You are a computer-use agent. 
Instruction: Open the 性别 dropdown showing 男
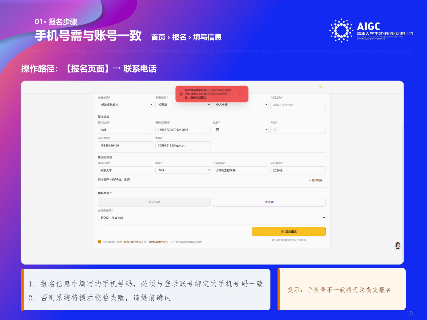point(241,129)
